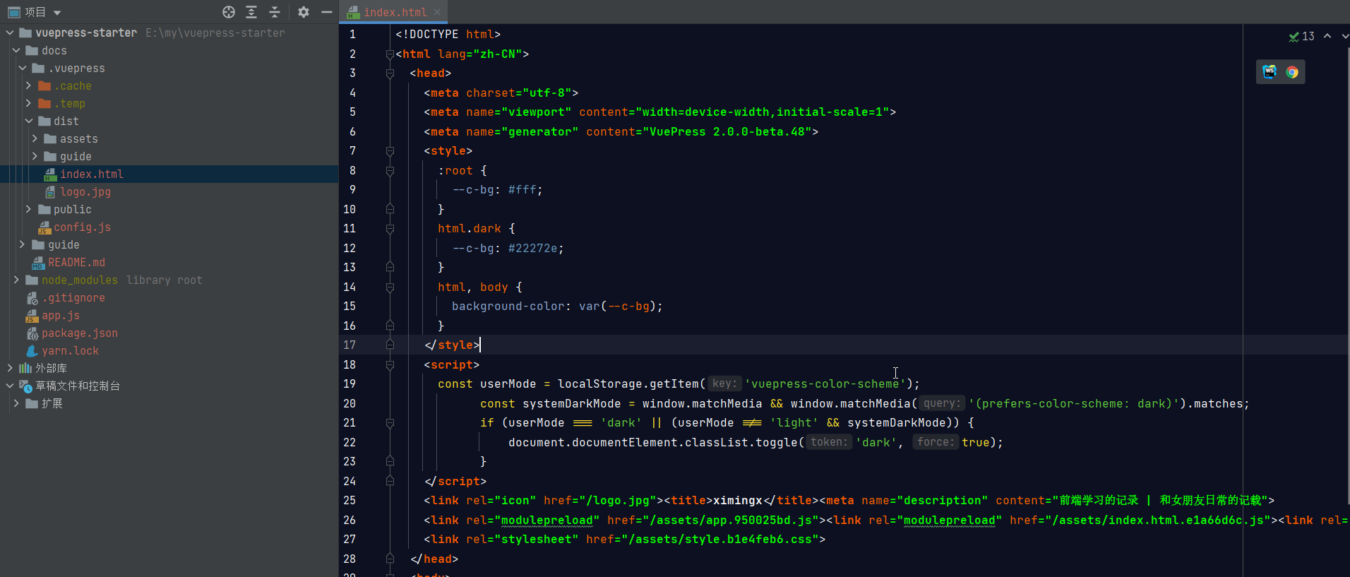Open yarn.lock file
1350x577 pixels.
click(x=70, y=350)
